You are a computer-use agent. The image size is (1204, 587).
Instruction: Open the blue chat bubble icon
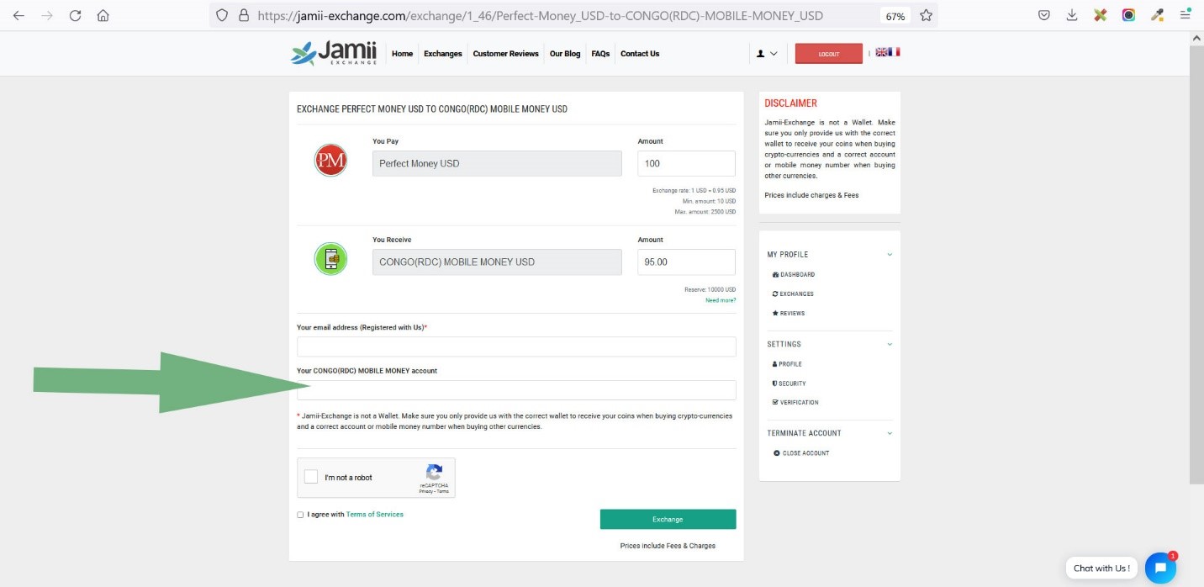[x=1160, y=568]
